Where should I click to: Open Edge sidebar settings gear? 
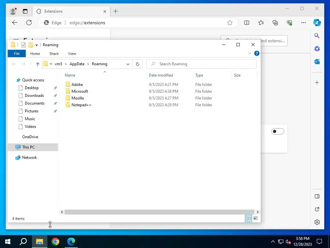317,222
